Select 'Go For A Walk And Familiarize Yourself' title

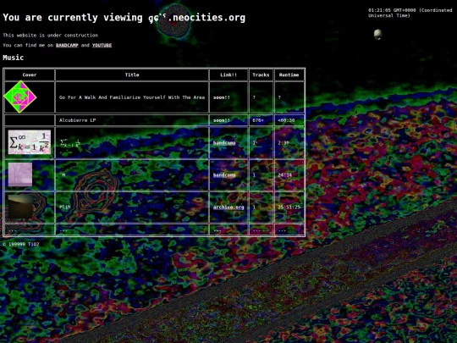point(132,97)
